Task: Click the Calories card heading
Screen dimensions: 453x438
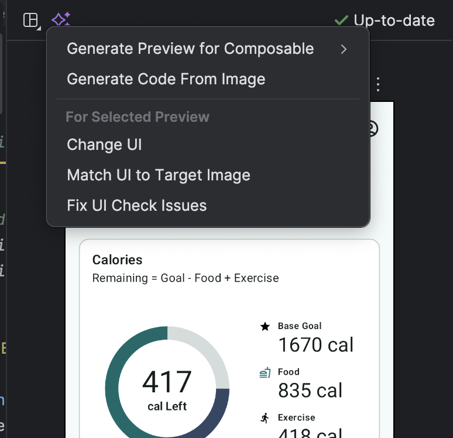Action: point(118,259)
